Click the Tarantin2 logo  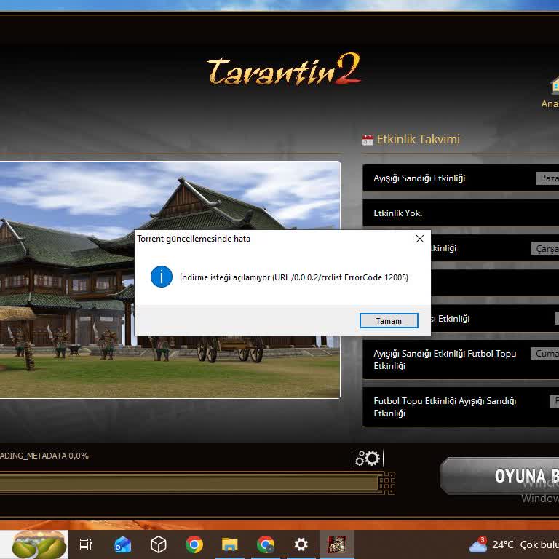point(284,70)
